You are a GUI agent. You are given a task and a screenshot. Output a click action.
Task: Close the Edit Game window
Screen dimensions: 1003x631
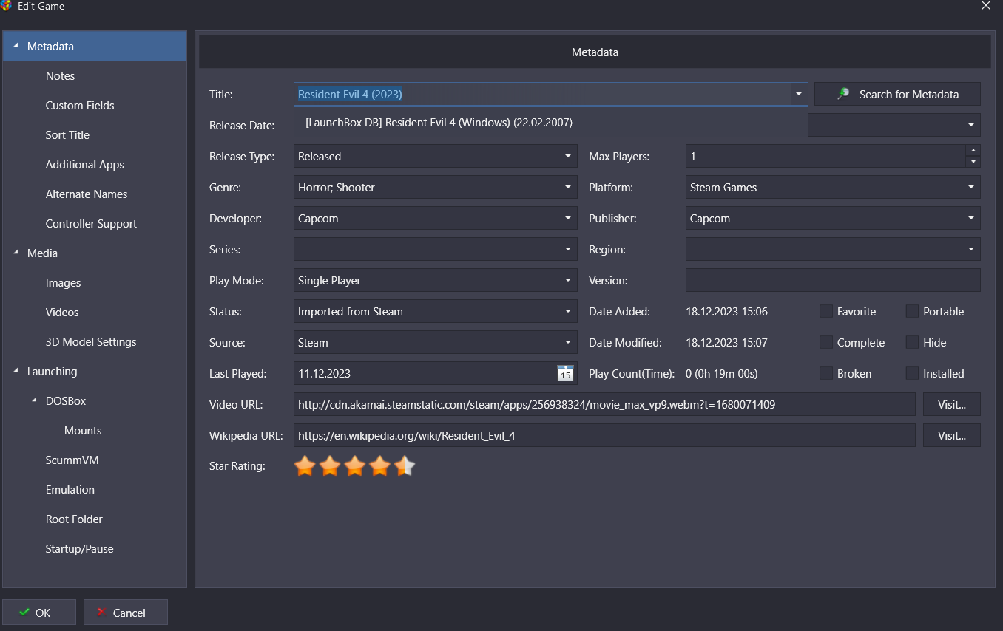pos(985,5)
